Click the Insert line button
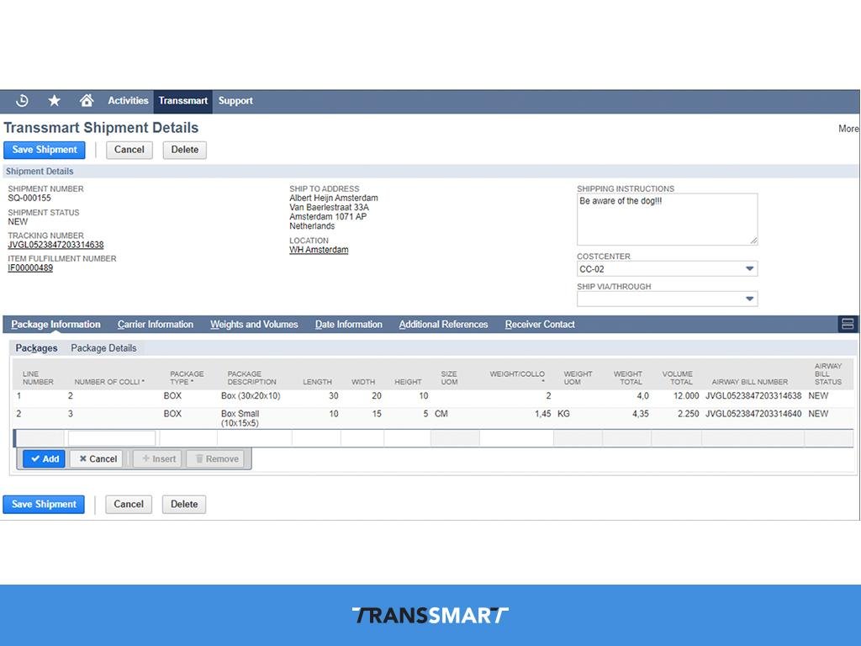 (x=158, y=459)
